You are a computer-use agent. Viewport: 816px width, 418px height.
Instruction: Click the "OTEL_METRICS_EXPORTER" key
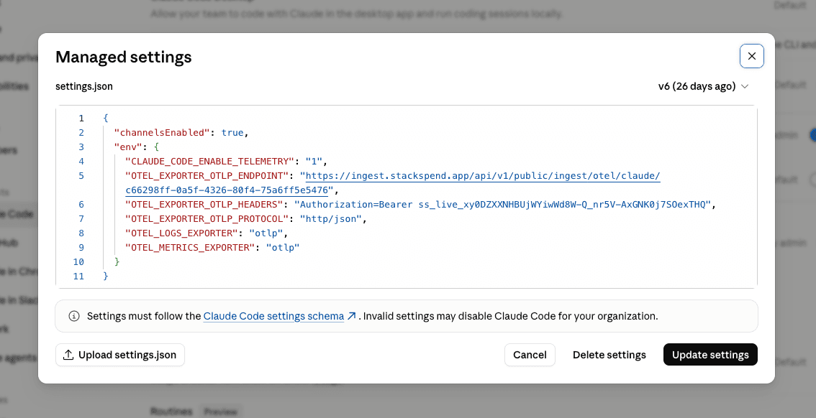(x=189, y=248)
